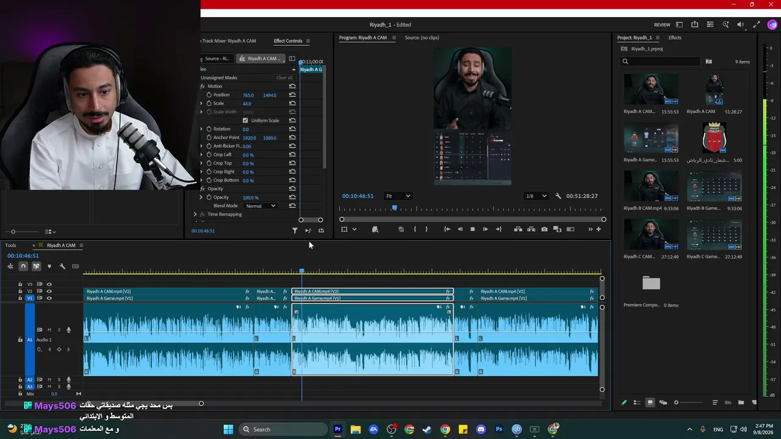Stop playback in Program monitor

click(x=472, y=229)
